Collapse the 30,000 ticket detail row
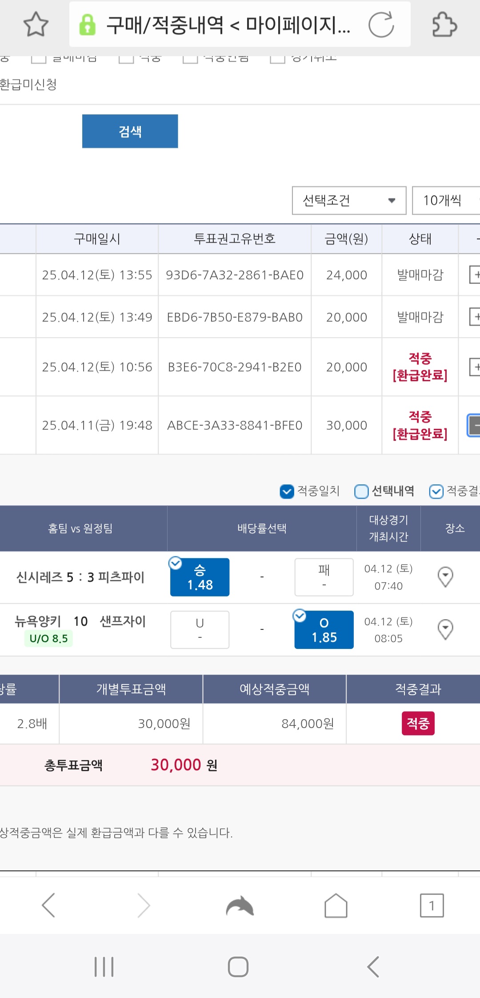 (x=474, y=425)
